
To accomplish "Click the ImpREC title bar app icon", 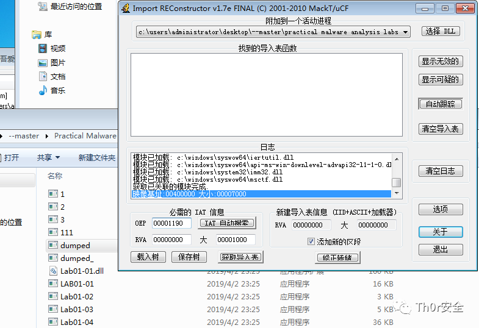I will click(126, 8).
